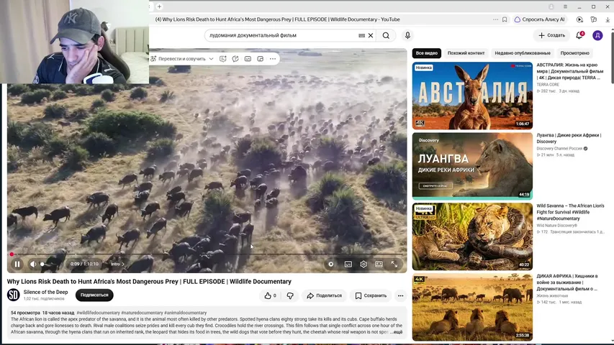The image size is (614, 345).
Task: Expand the translate and voice-over dropdown arrow
Action: click(x=211, y=59)
